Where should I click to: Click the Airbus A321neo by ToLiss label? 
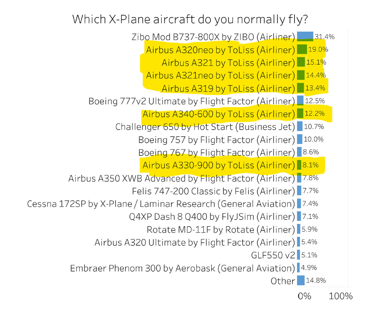pos(220,75)
